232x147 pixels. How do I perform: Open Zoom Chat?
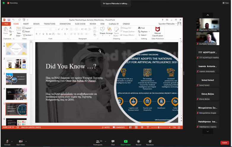click(x=113, y=143)
